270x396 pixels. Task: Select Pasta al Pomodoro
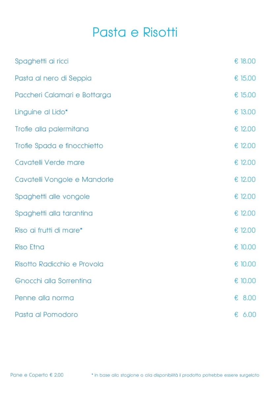46,315
